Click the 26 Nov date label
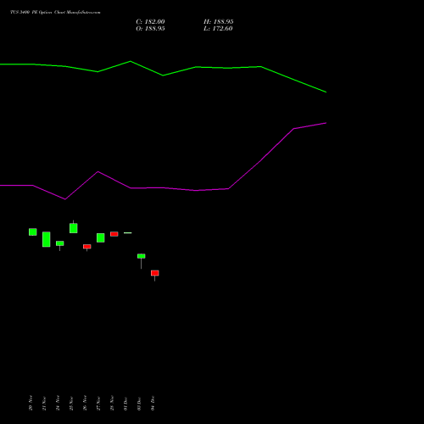424x424 pixels. pyautogui.click(x=85, y=403)
